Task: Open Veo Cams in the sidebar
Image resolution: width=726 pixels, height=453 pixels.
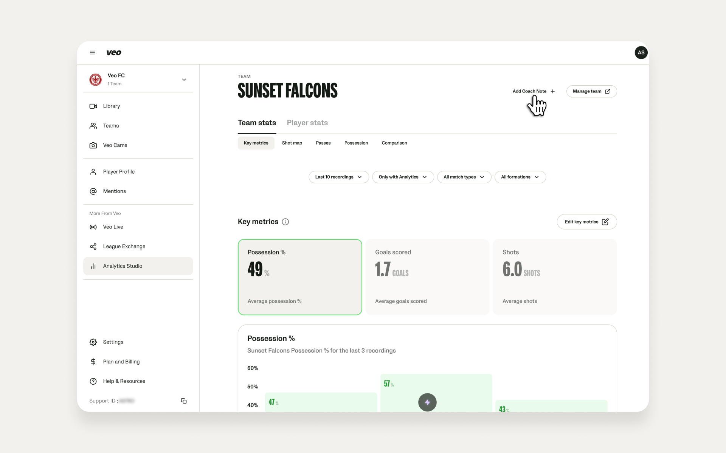Action: pyautogui.click(x=138, y=145)
